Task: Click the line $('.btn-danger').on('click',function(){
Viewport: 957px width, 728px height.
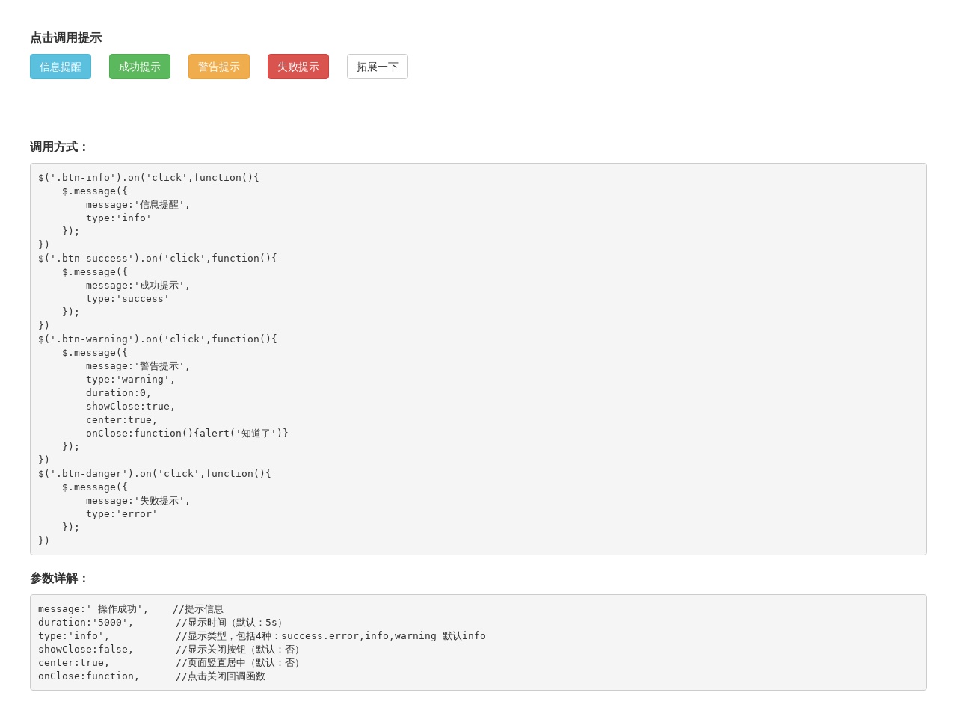Action: coord(155,474)
